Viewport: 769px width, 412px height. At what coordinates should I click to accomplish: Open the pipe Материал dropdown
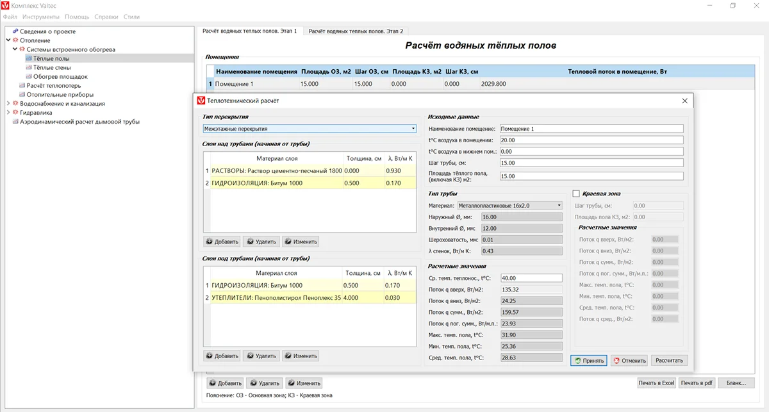click(509, 206)
